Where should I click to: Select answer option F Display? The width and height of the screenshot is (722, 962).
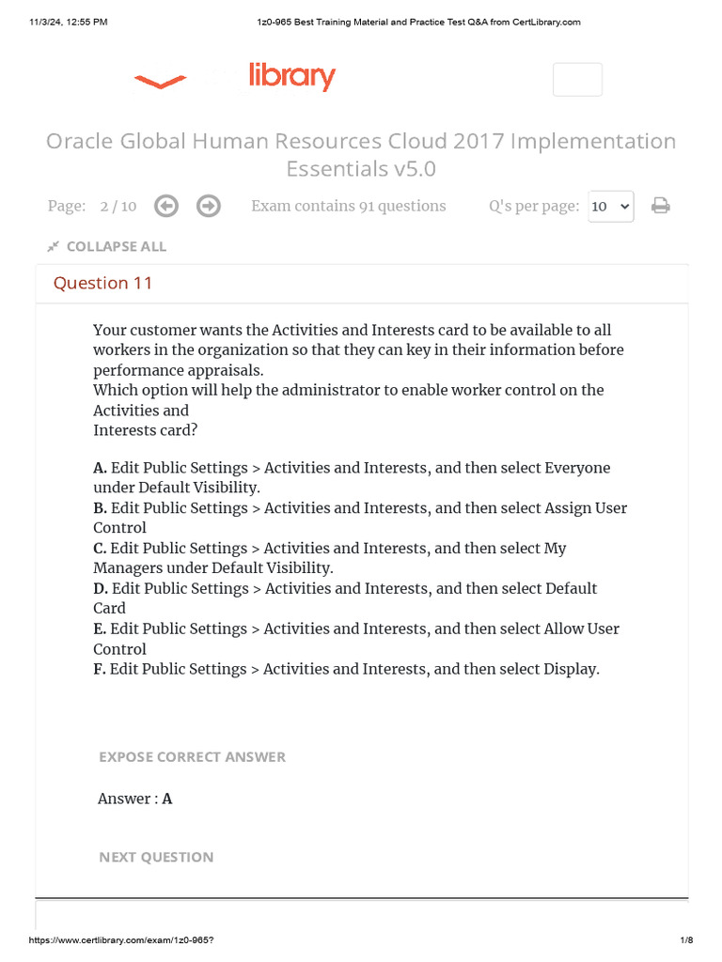[x=346, y=669]
